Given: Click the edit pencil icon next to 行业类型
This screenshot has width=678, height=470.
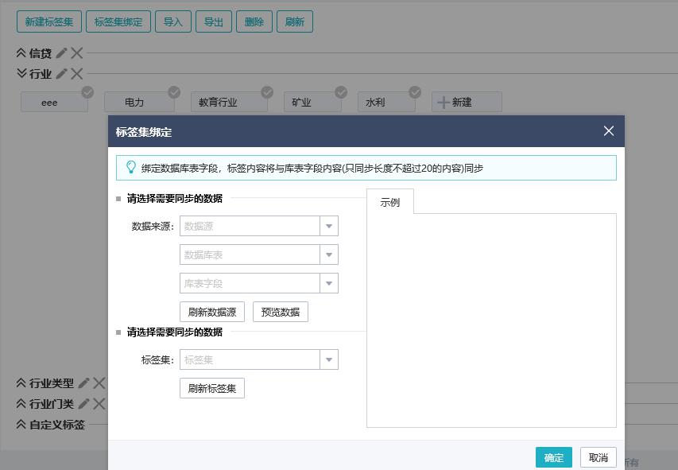Looking at the screenshot, I should tap(83, 383).
